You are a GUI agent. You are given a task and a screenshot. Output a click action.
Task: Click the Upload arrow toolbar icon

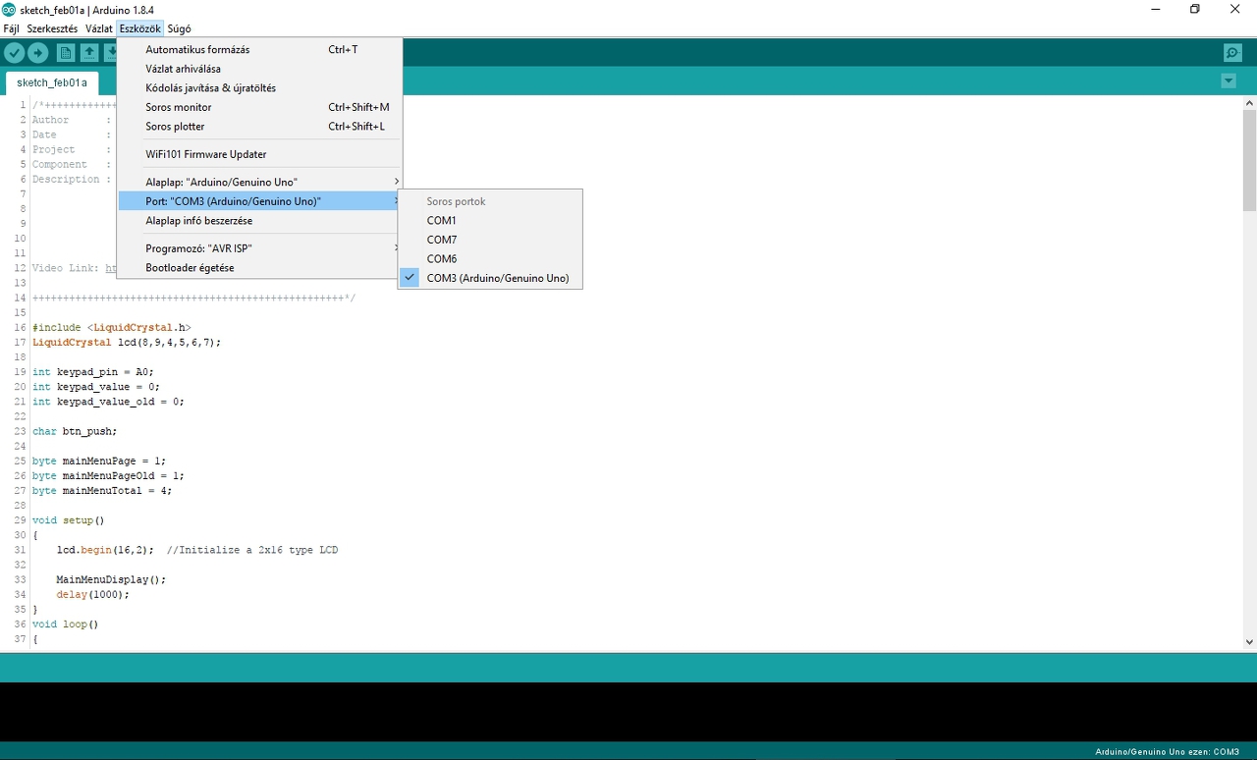38,53
